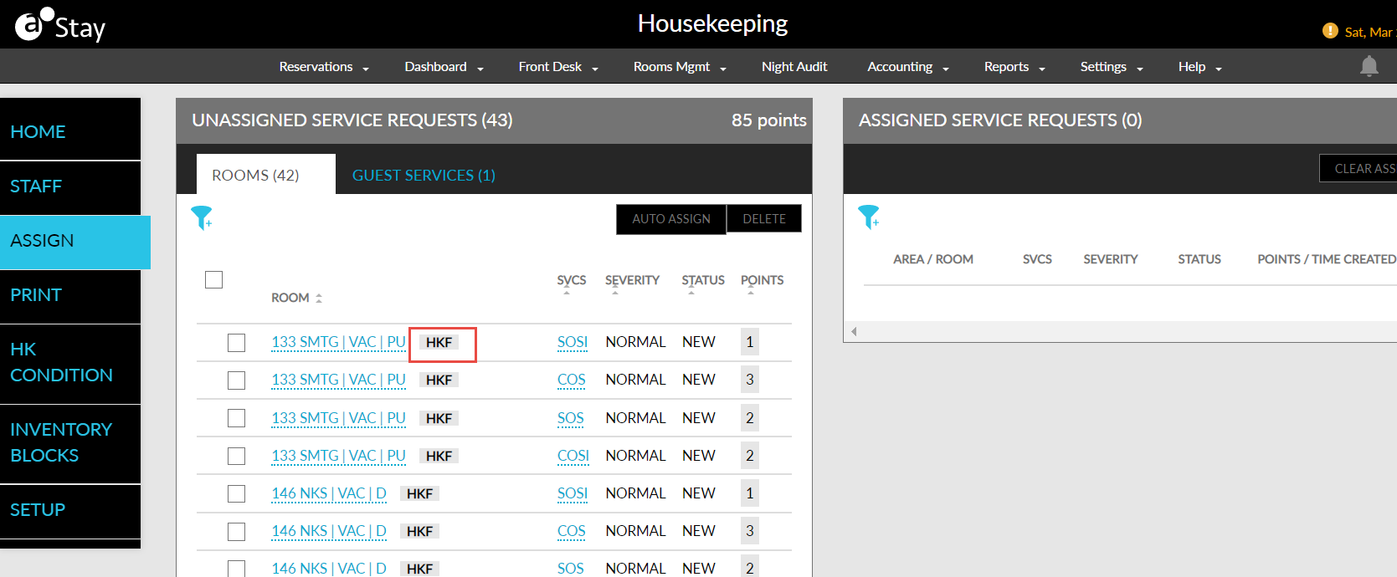Click the orange alert icon beside the date
1397x577 pixels.
[1330, 31]
